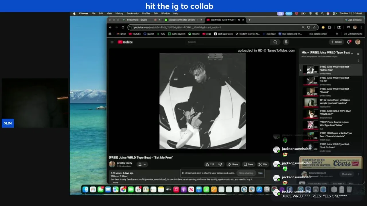Expand the description with ...more
Viewport: 367px width, 206px height.
tap(115, 183)
